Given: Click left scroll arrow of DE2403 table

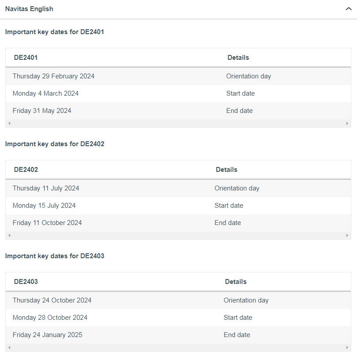Looking at the screenshot, I should coord(9,347).
